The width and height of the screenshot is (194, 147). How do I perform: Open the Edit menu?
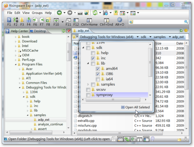click(x=17, y=13)
